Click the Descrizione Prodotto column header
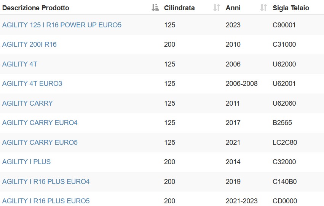The height and width of the screenshot is (206, 324). click(x=35, y=8)
